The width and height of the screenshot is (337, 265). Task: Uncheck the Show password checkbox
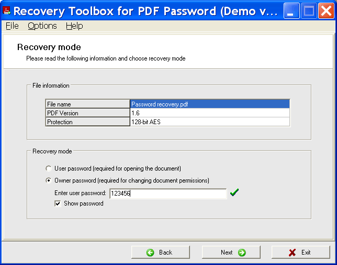(58, 203)
